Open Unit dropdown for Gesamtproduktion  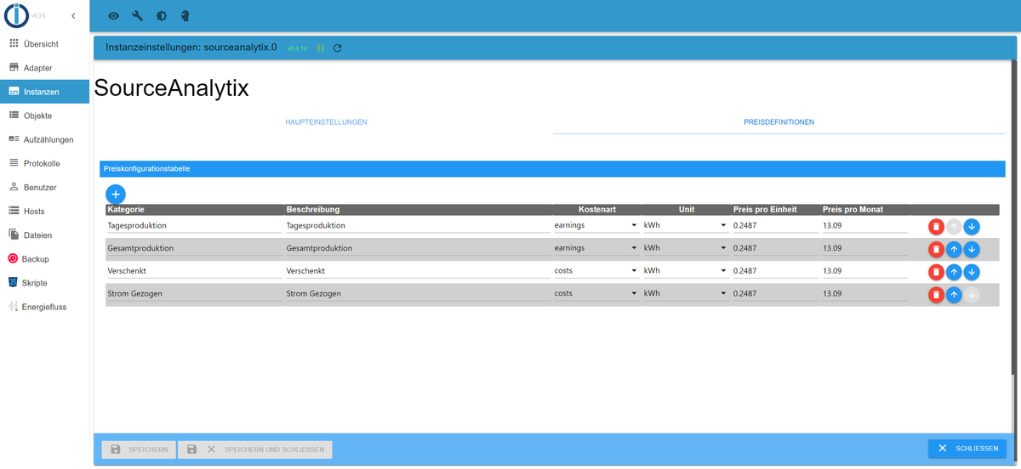[x=685, y=248]
